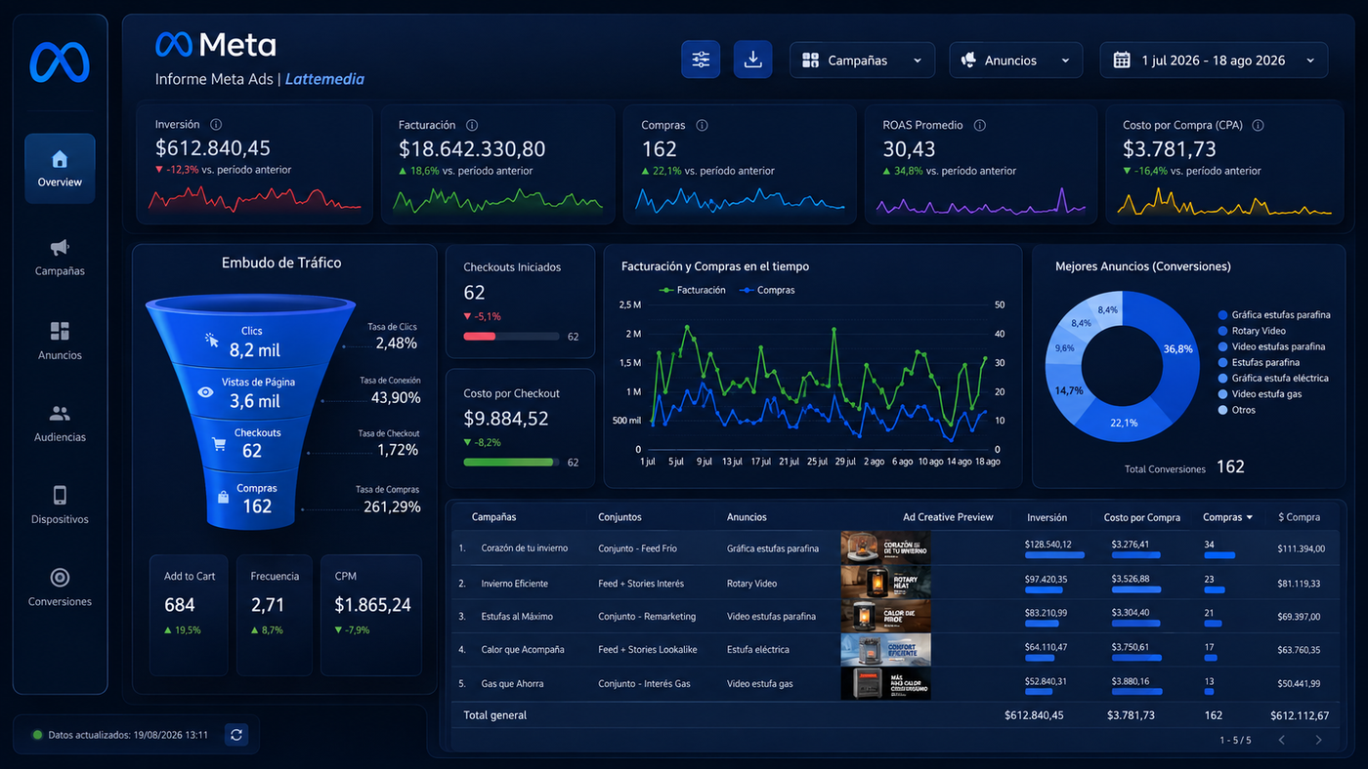This screenshot has width=1368, height=769.
Task: Refresh data with the reload icon
Action: point(235,735)
